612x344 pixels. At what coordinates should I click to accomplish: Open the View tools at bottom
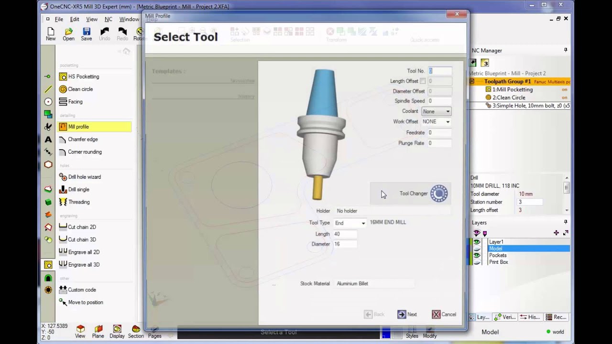click(80, 332)
